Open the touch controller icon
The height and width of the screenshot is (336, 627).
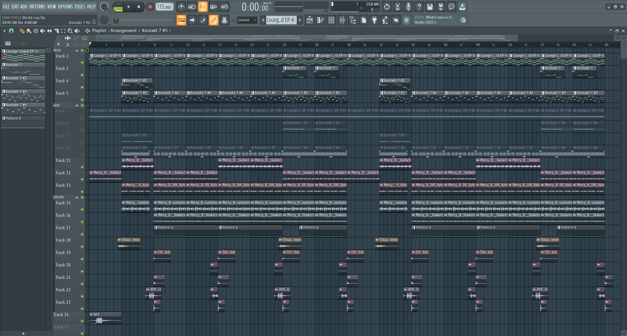[396, 20]
